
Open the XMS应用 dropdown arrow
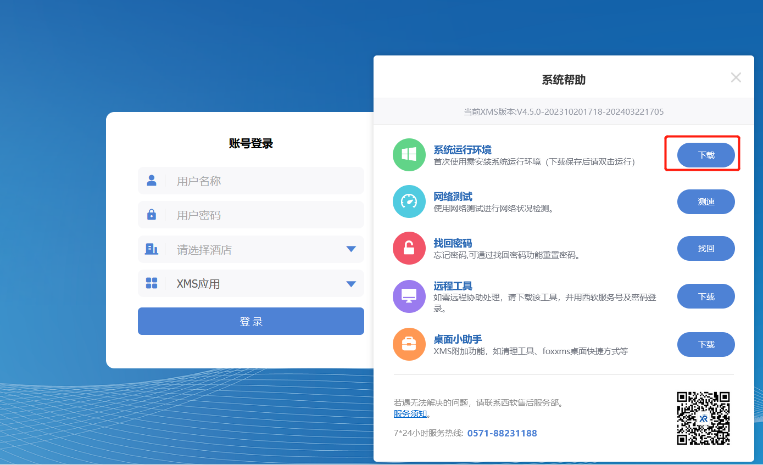coord(351,284)
